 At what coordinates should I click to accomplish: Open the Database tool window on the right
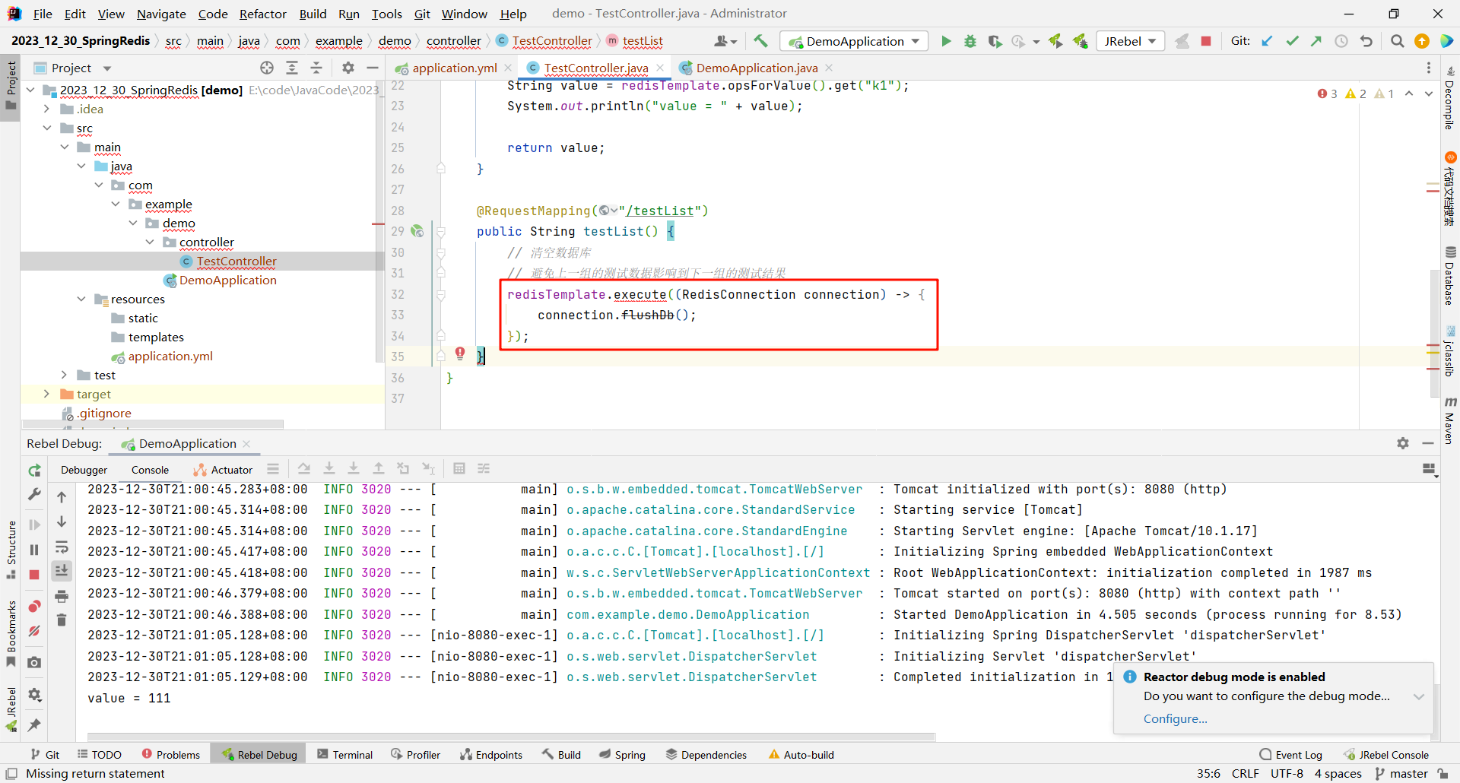pos(1450,276)
